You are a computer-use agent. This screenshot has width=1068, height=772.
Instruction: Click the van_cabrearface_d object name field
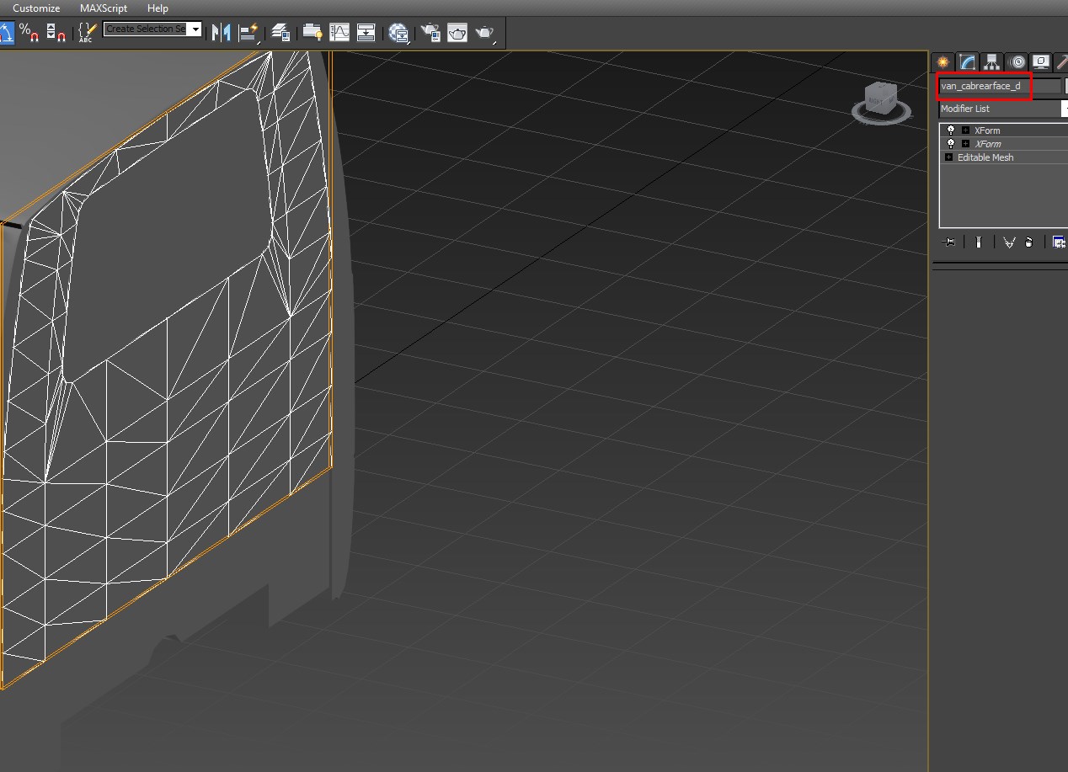point(1000,86)
